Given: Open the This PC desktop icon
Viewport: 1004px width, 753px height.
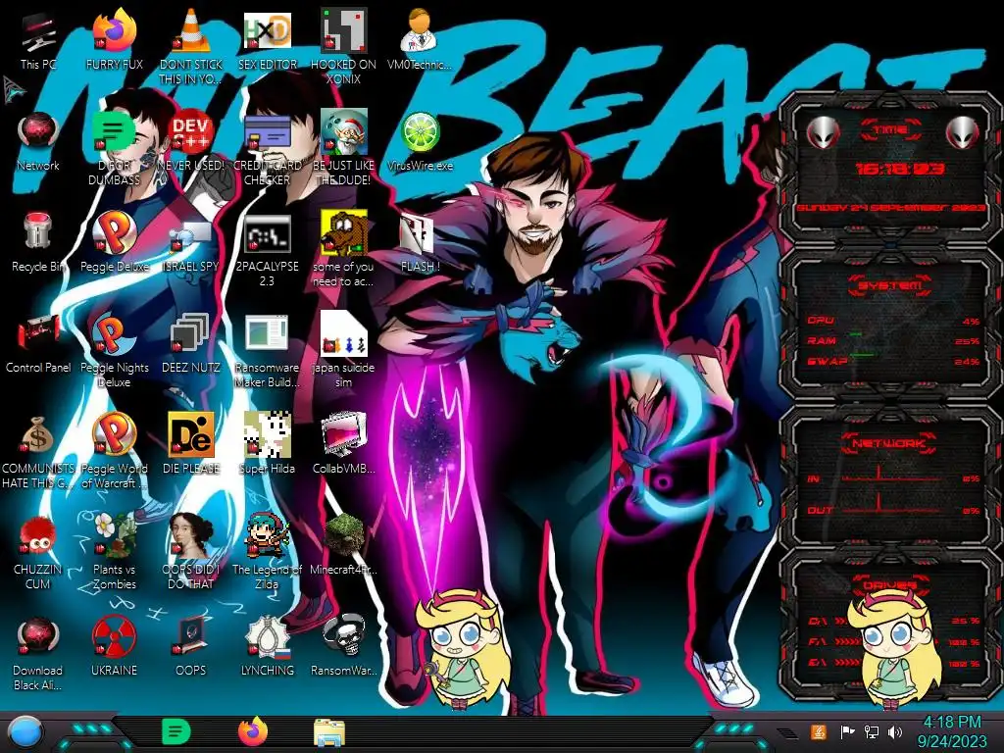Looking at the screenshot, I should [38, 33].
